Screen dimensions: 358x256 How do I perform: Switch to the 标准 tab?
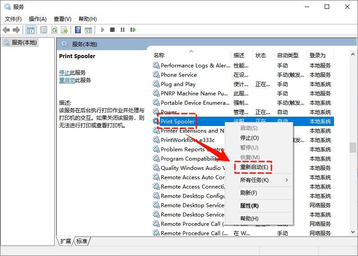(x=82, y=241)
